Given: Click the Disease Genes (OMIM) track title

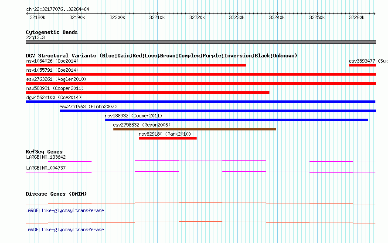Looking at the screenshot, I should [x=56, y=194].
